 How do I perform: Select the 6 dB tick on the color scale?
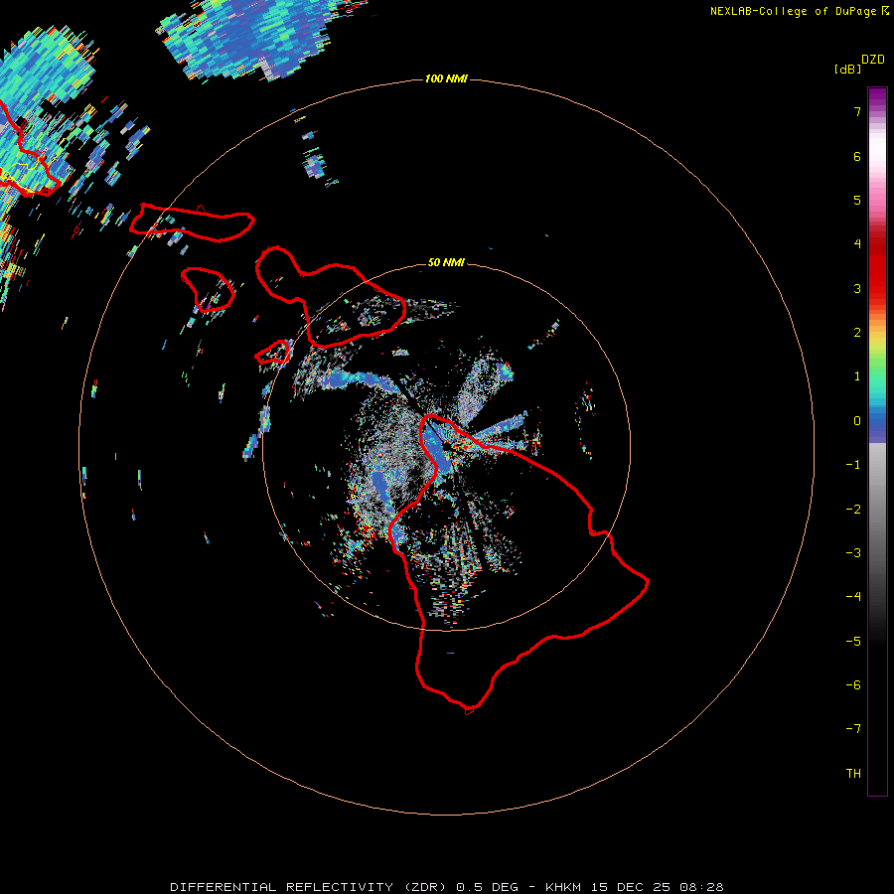(x=857, y=156)
